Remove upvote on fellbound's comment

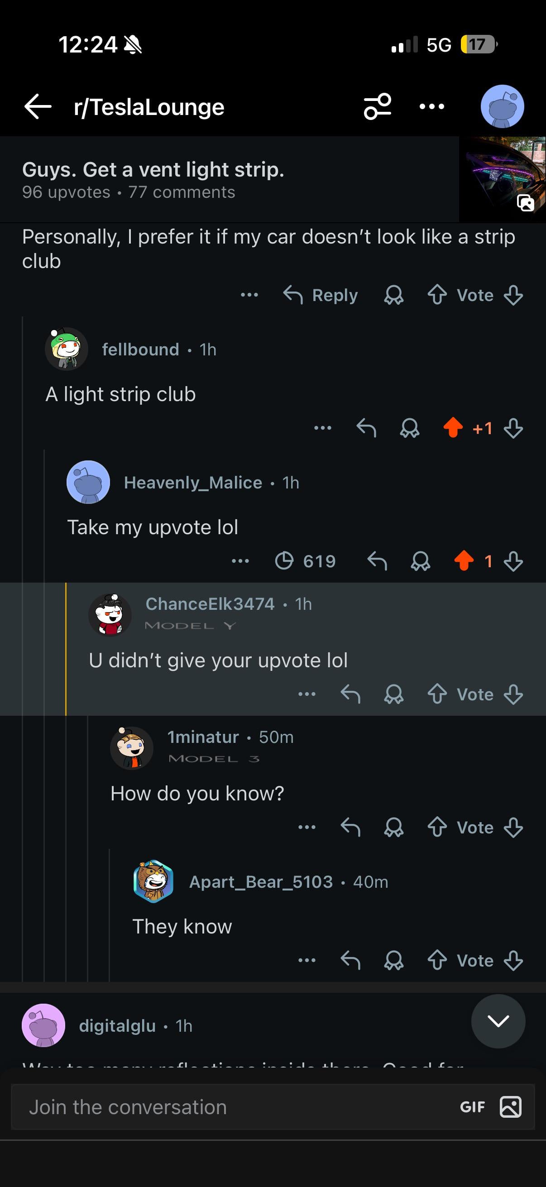[x=453, y=428]
